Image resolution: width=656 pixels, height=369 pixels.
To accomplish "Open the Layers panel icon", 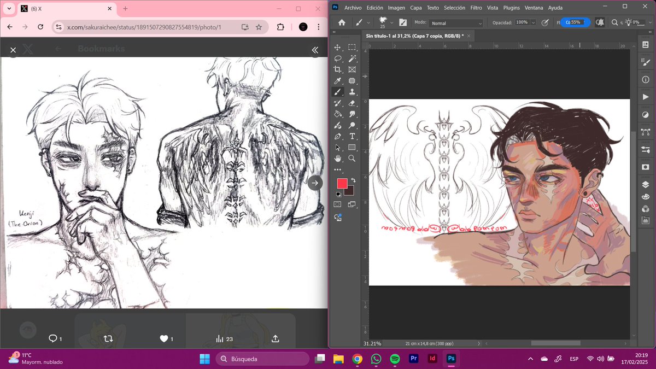I will [x=645, y=184].
